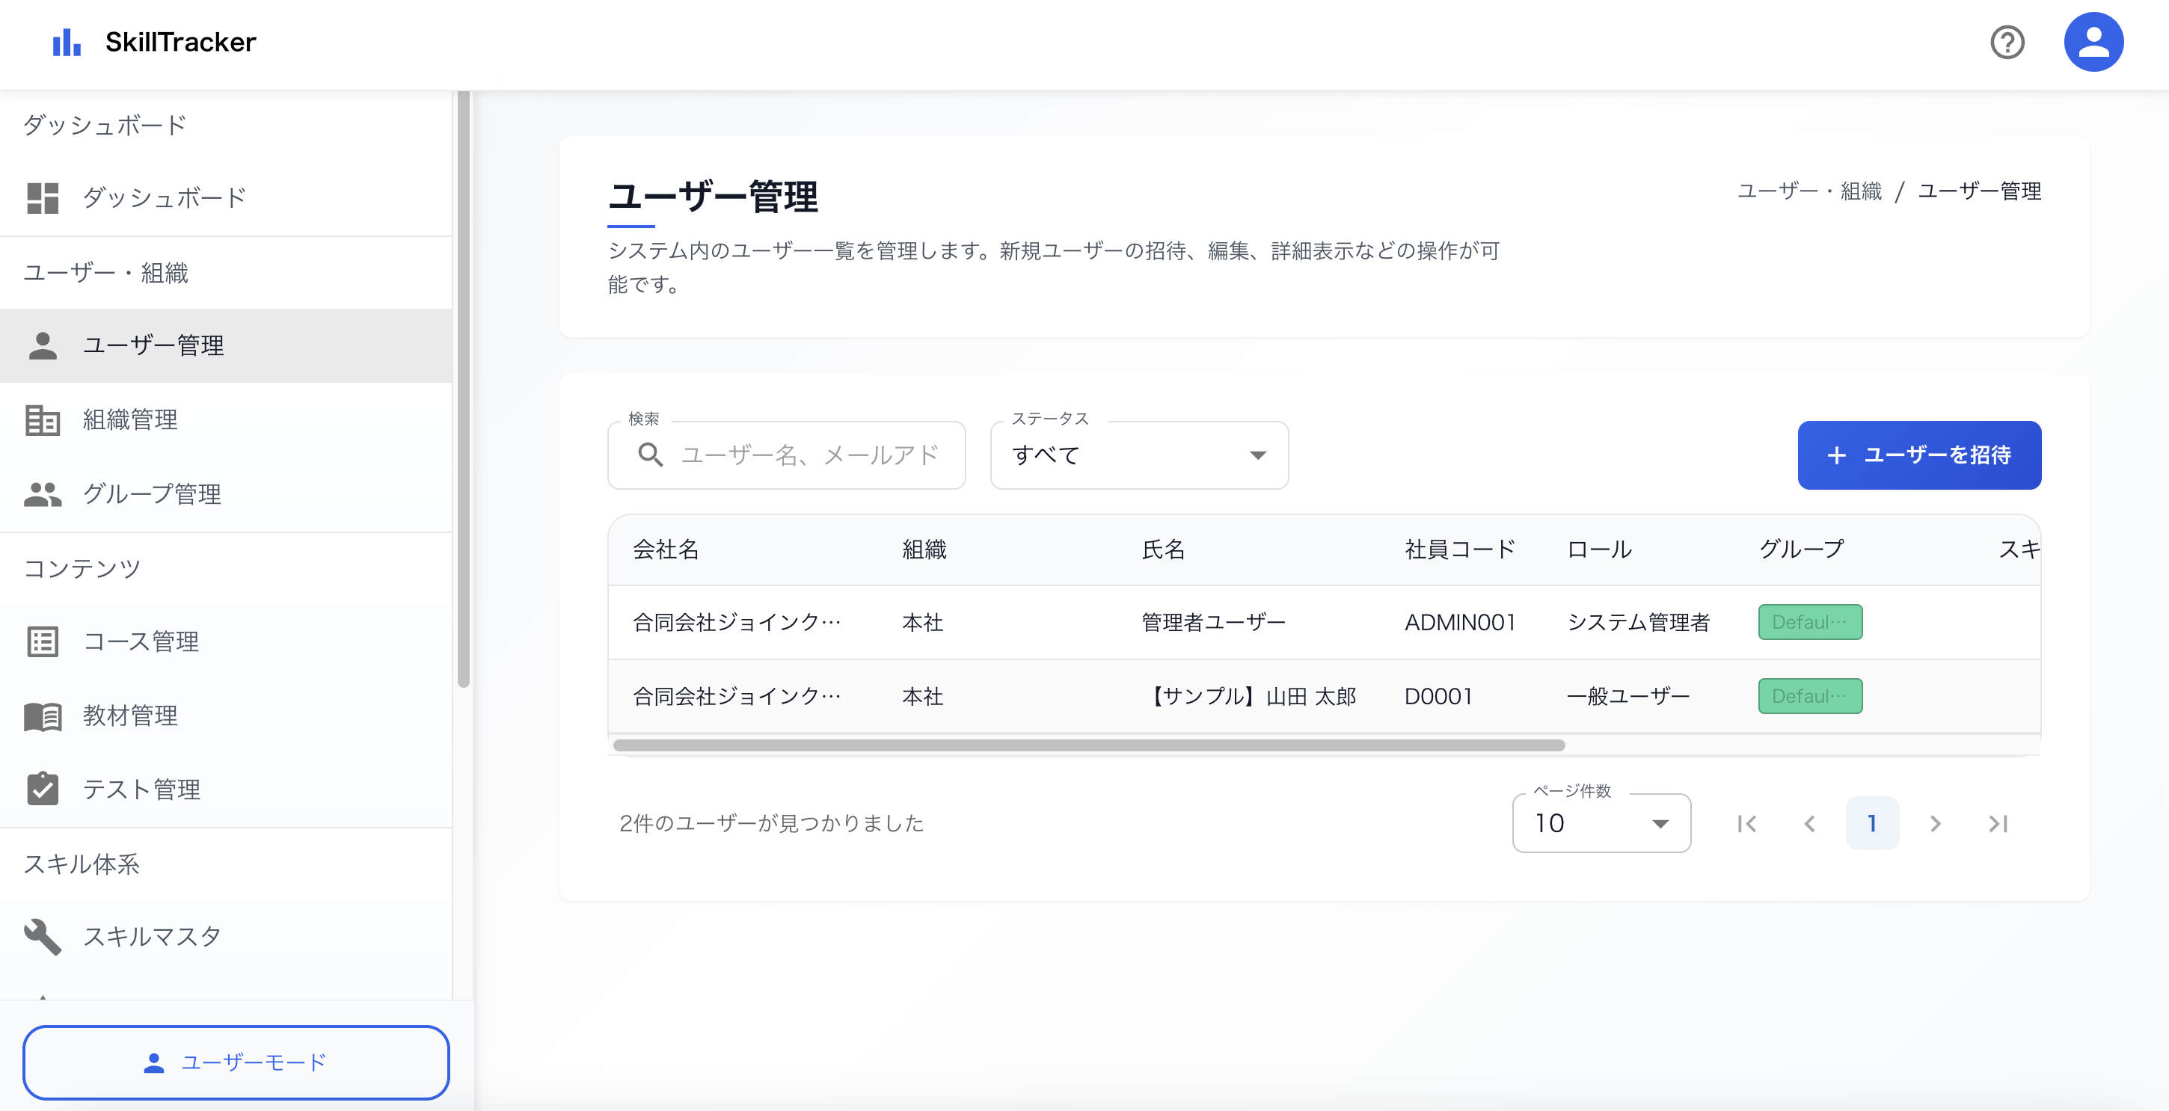Open ユーザー・組織 from the breadcrumb
This screenshot has width=2169, height=1111.
point(1808,191)
